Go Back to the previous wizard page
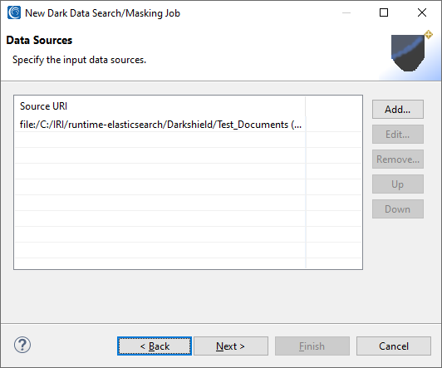 [x=155, y=346]
